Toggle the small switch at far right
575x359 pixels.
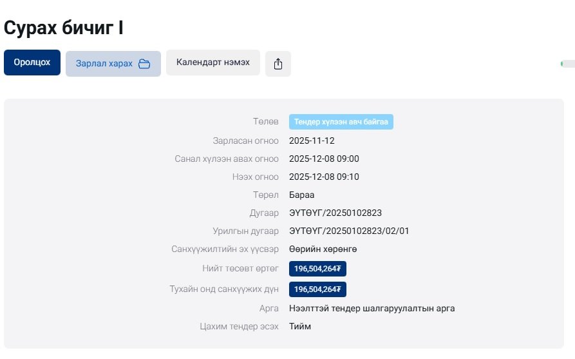(567, 64)
